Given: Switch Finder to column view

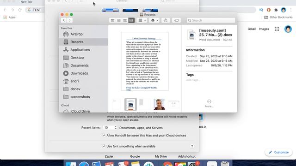Looking at the screenshot, I should 125,20.
